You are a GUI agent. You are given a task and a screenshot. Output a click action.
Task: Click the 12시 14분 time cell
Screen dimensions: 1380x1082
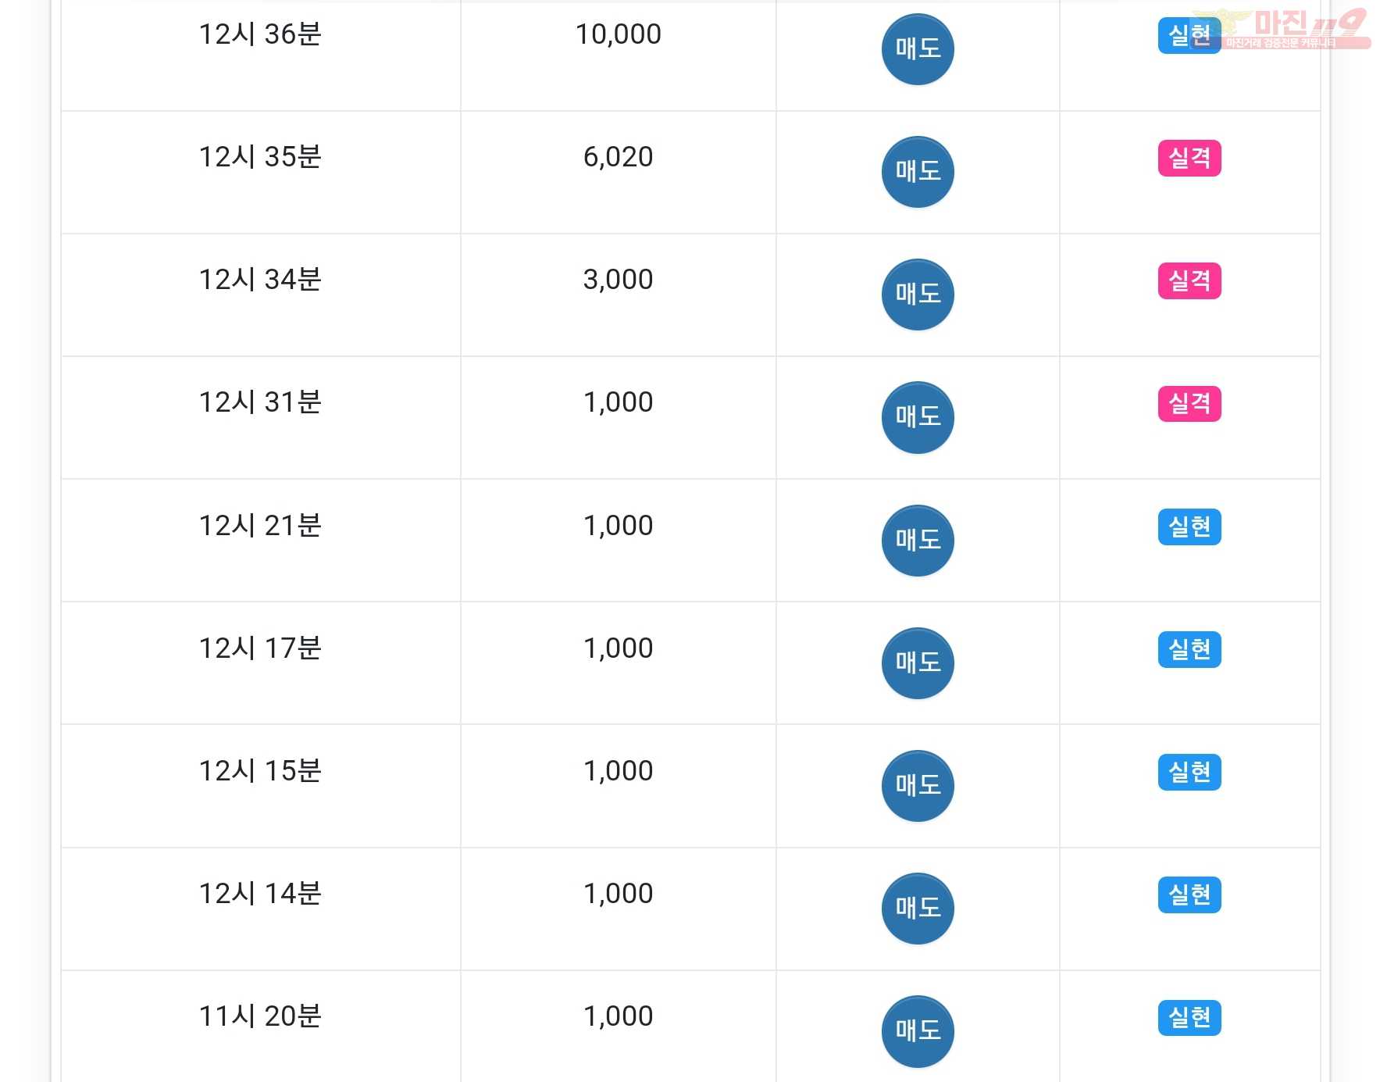click(x=261, y=909)
